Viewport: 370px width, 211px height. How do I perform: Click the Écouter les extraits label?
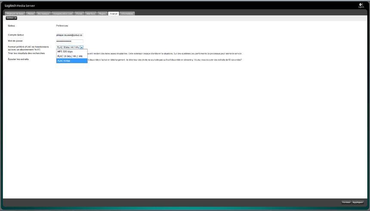tap(18, 59)
